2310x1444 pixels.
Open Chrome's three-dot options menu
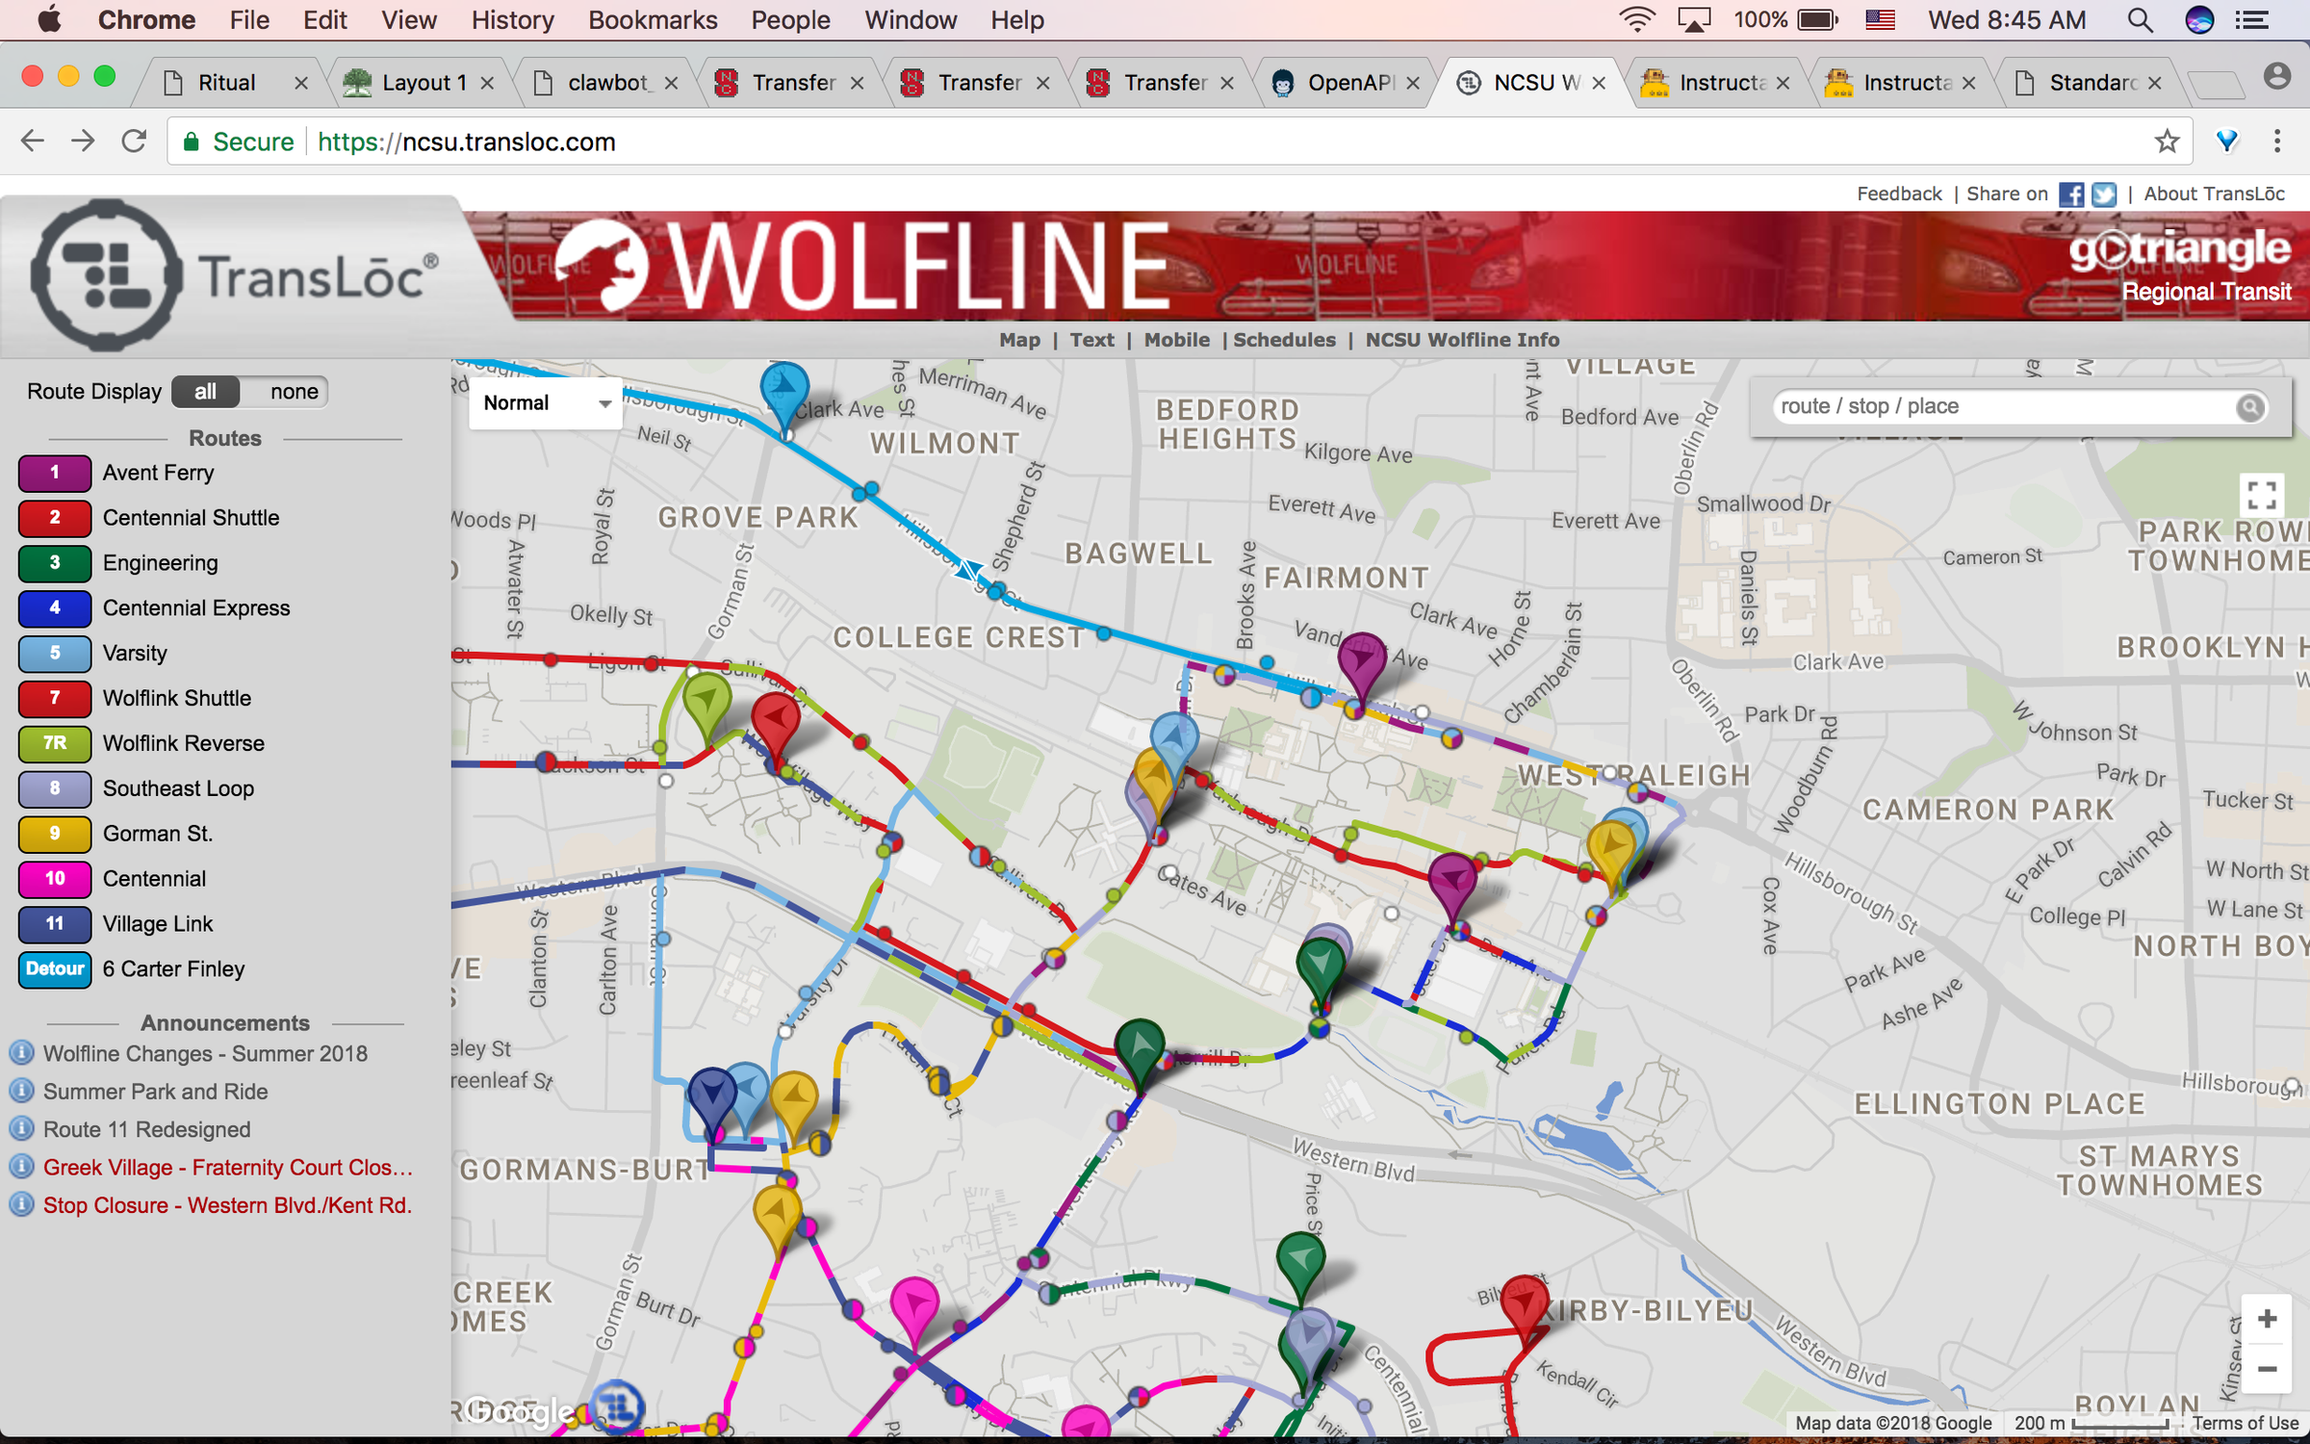coord(2276,142)
